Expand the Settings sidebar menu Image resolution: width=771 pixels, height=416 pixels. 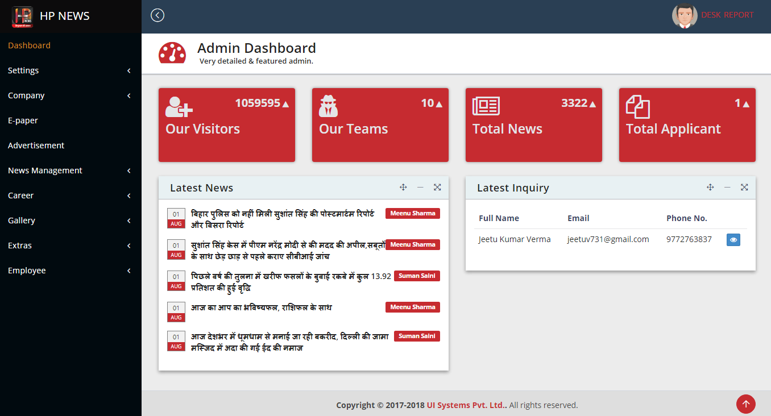(x=71, y=70)
